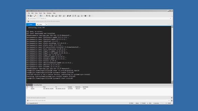Click the Xagent toolbar icon
The width and height of the screenshot is (198, 111).
70,16
